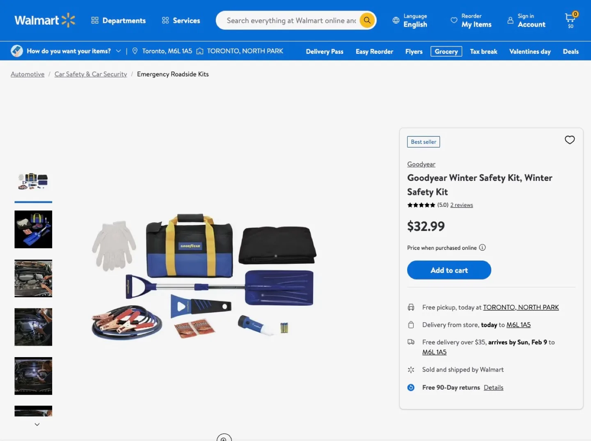The image size is (591, 441).
Task: Expand thumbnail list with down chevron
Action: click(37, 425)
